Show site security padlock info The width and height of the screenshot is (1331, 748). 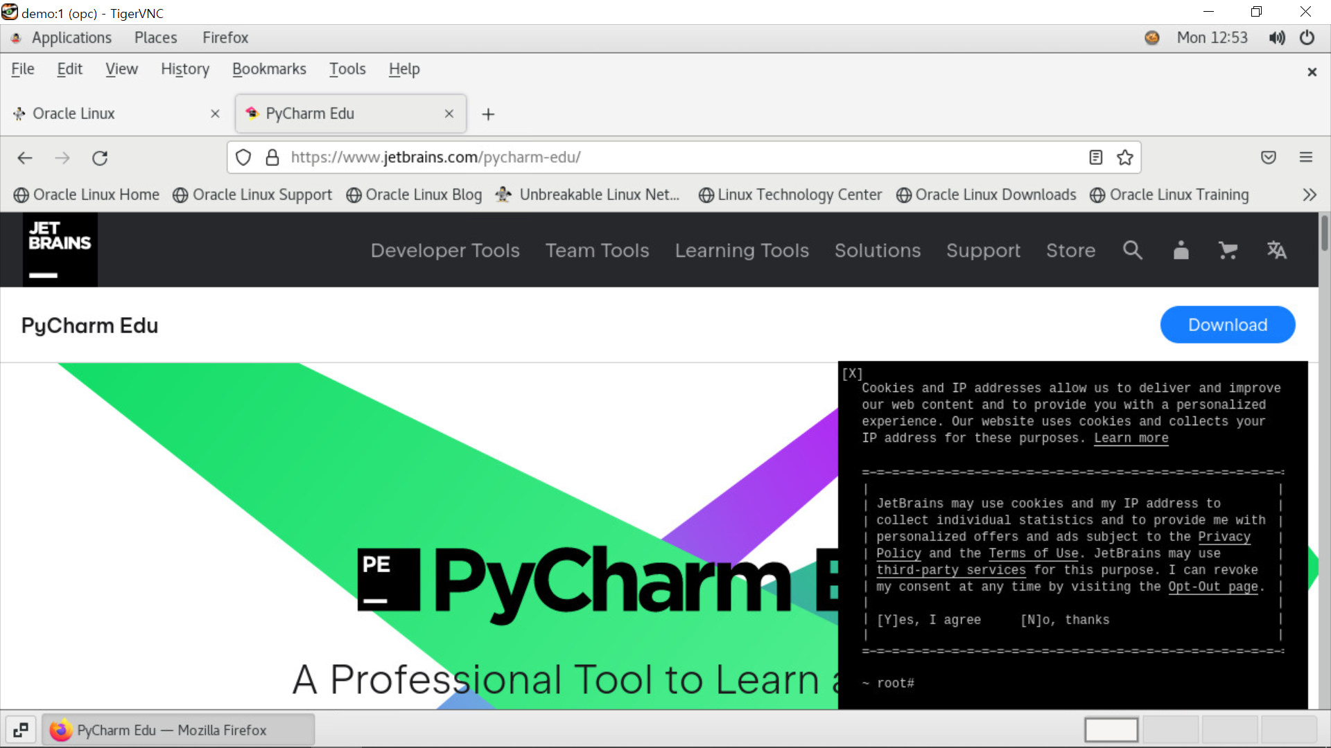pos(272,157)
